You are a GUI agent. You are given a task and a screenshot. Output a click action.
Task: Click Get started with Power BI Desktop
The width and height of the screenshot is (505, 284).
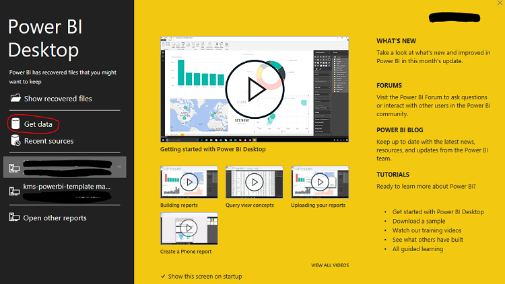pyautogui.click(x=438, y=211)
